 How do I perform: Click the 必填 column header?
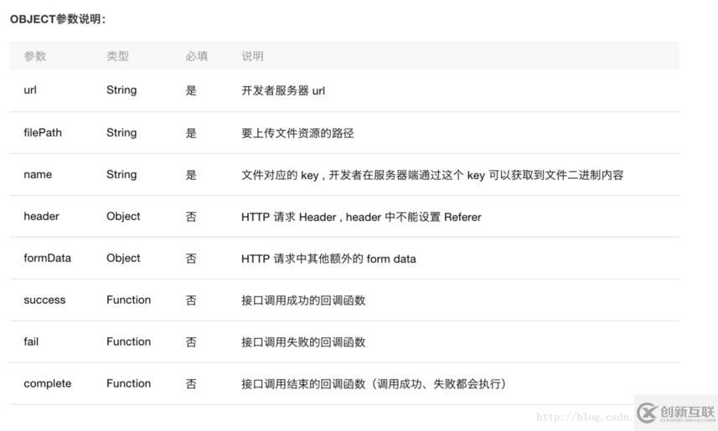coord(197,56)
